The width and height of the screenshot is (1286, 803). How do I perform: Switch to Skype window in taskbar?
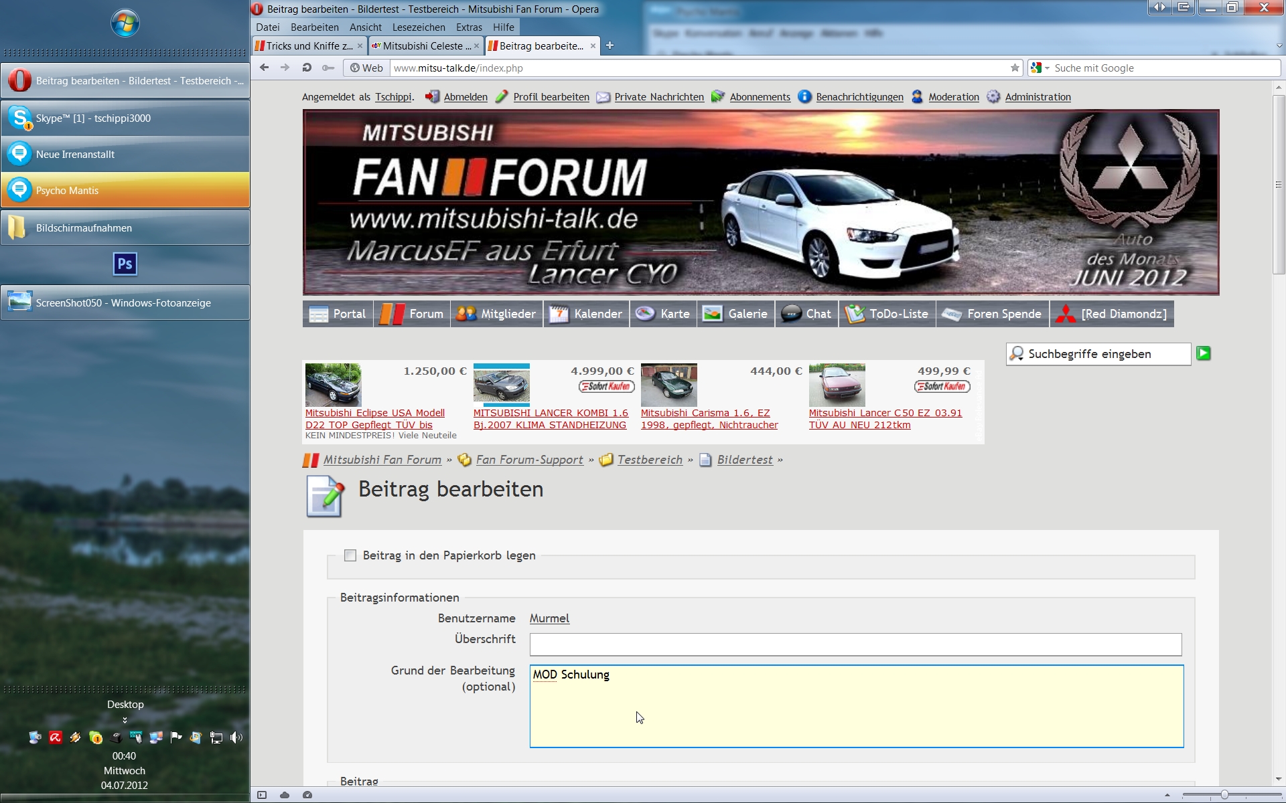click(x=125, y=118)
